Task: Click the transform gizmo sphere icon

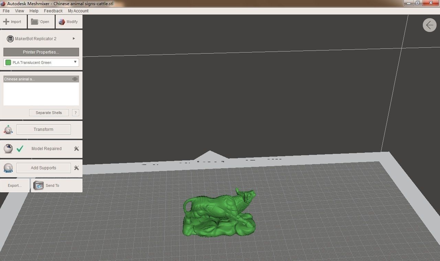Action: 8,129
